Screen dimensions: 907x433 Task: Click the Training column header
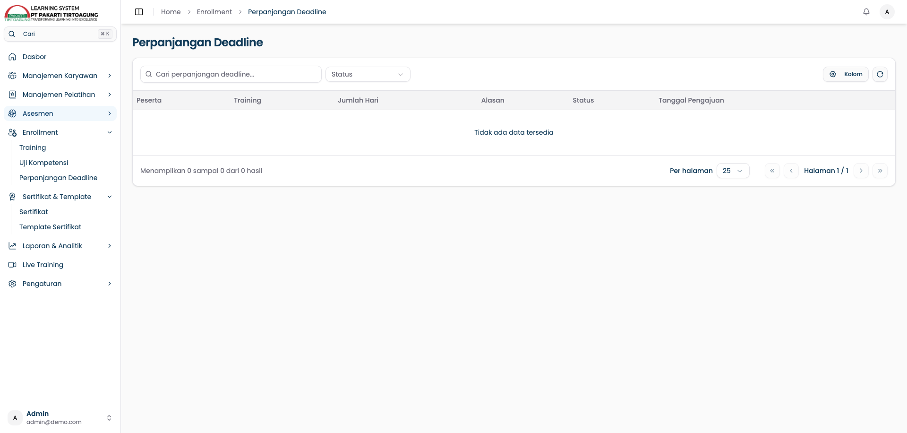[x=248, y=100]
